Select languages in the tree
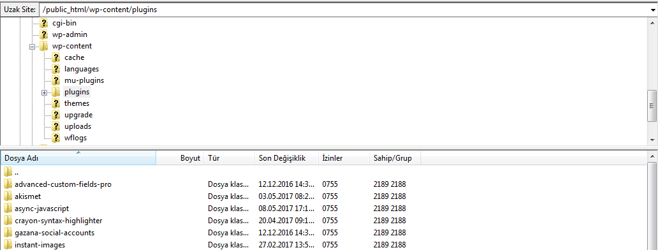The height and width of the screenshot is (250, 658). (82, 69)
